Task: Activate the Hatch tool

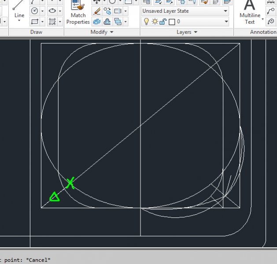Action: 52,22
